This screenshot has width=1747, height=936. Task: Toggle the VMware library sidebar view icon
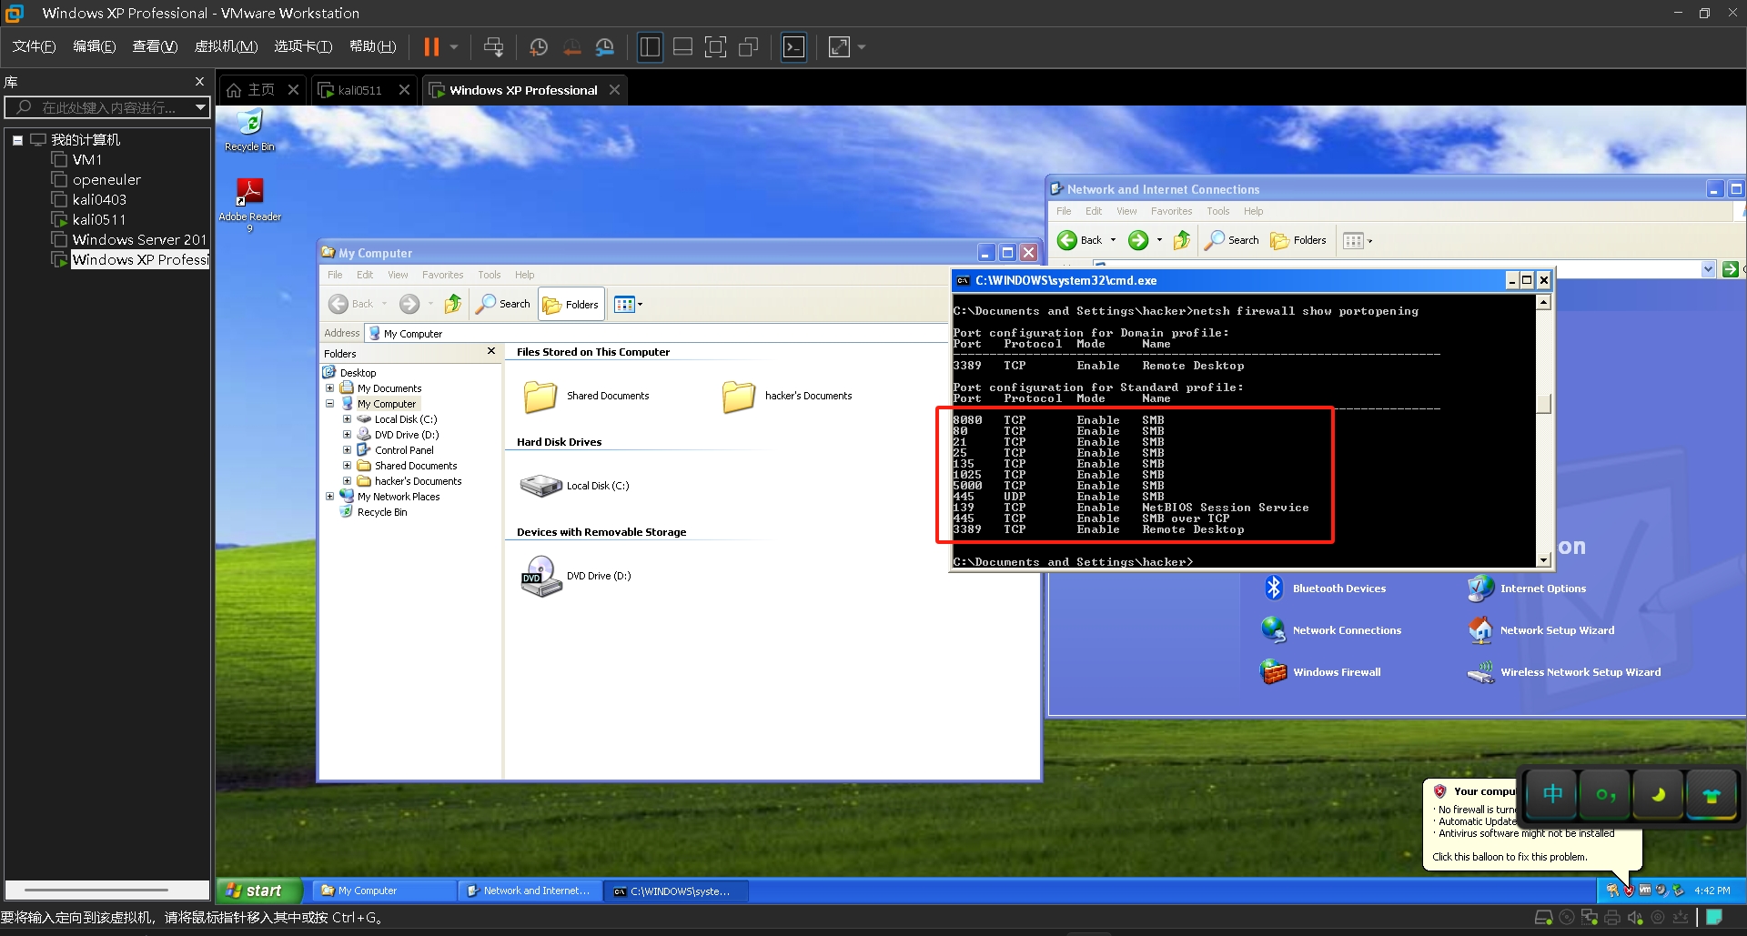tap(650, 46)
